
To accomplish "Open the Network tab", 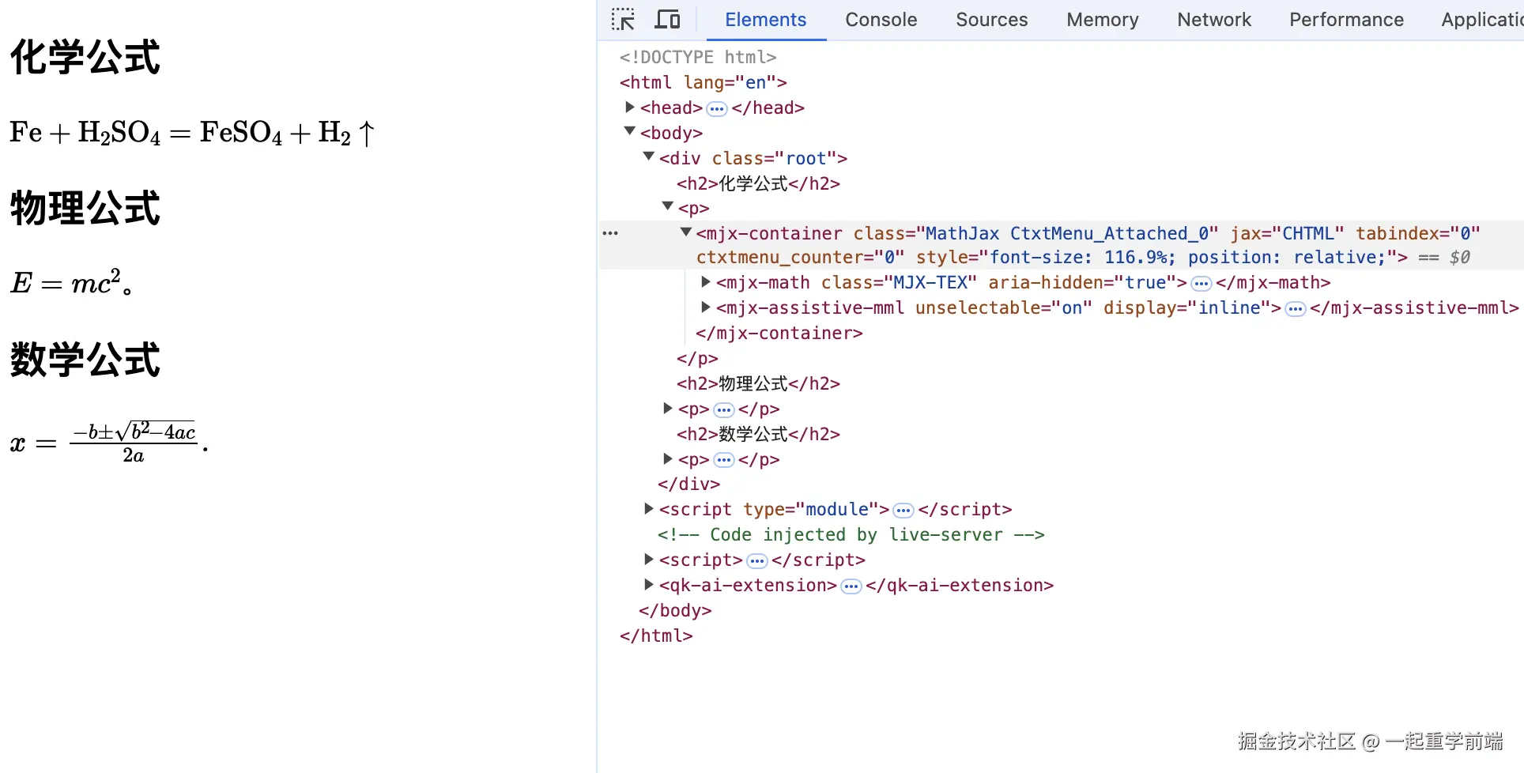I will pyautogui.click(x=1214, y=20).
